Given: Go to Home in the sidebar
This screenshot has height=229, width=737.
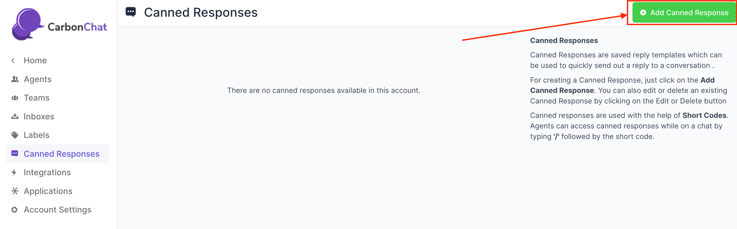Looking at the screenshot, I should coord(35,60).
